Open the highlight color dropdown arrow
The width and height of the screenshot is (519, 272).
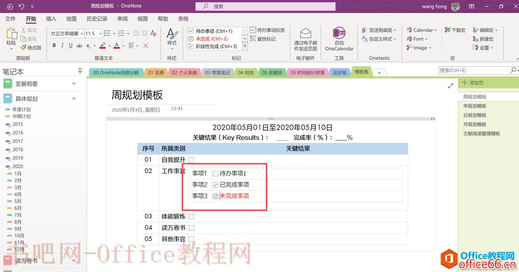(x=109, y=46)
